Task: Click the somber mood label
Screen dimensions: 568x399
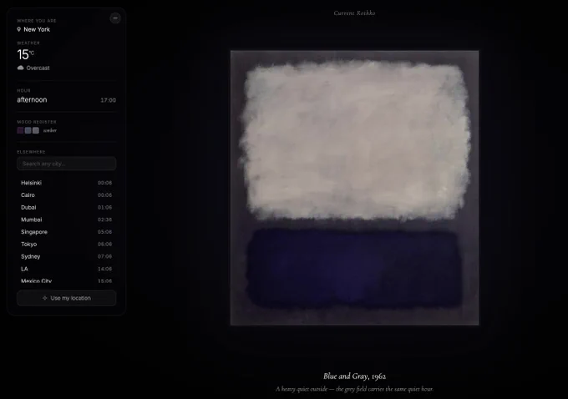Action: 50,130
